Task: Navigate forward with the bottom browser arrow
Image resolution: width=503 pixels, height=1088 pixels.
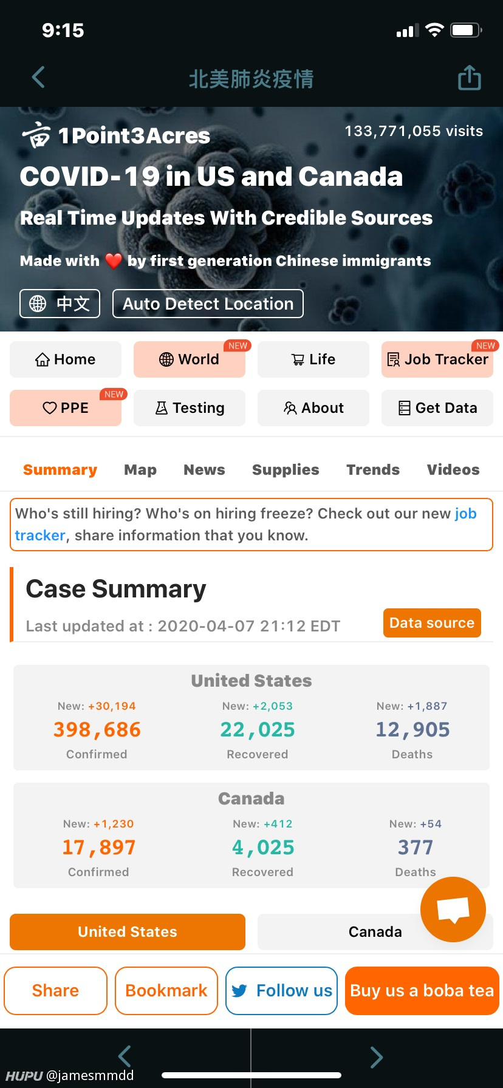Action: [x=377, y=1057]
